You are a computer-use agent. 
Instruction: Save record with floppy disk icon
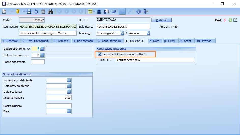(29, 11)
